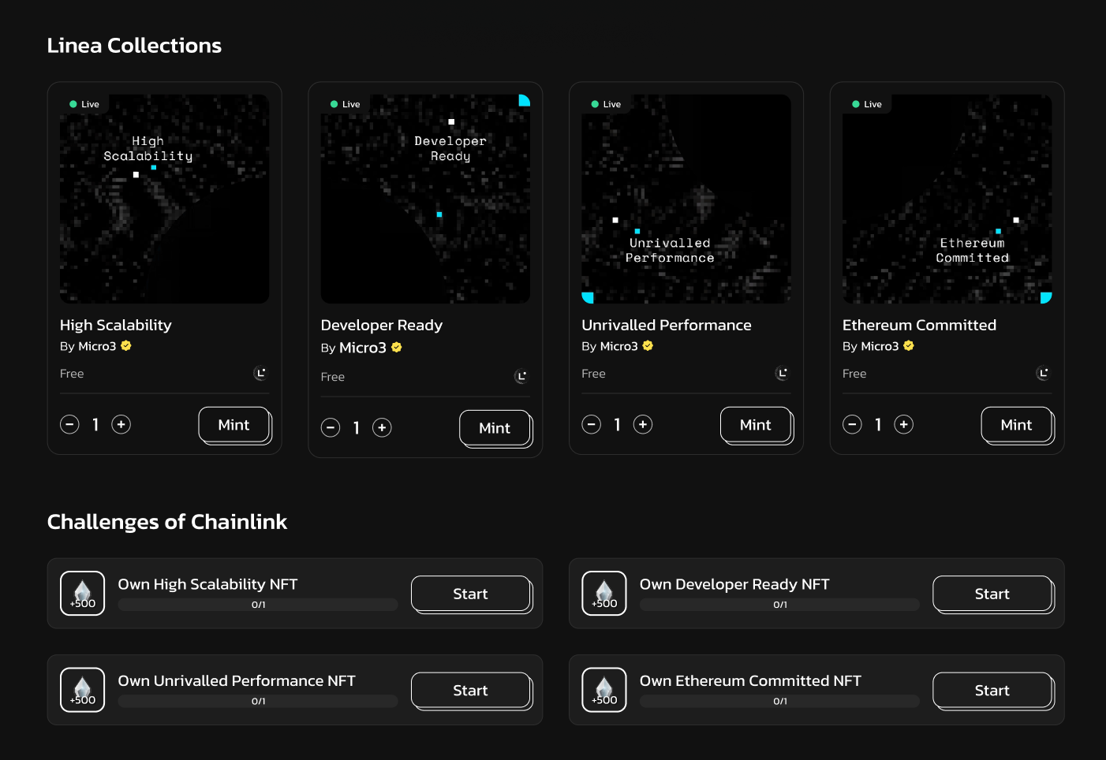This screenshot has width=1106, height=760.
Task: Click plus icon on Developer Ready card
Action: point(382,427)
